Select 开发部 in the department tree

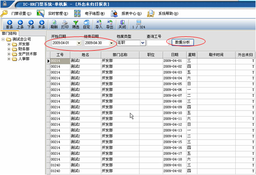pyautogui.click(x=24, y=44)
